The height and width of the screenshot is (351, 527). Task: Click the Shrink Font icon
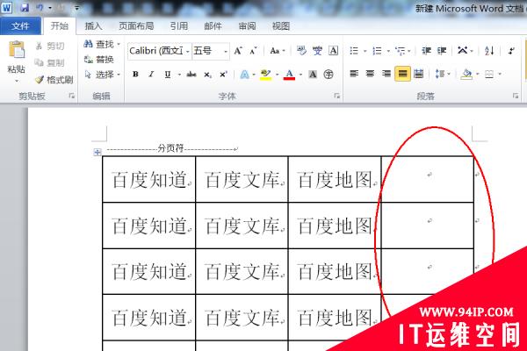click(x=253, y=51)
